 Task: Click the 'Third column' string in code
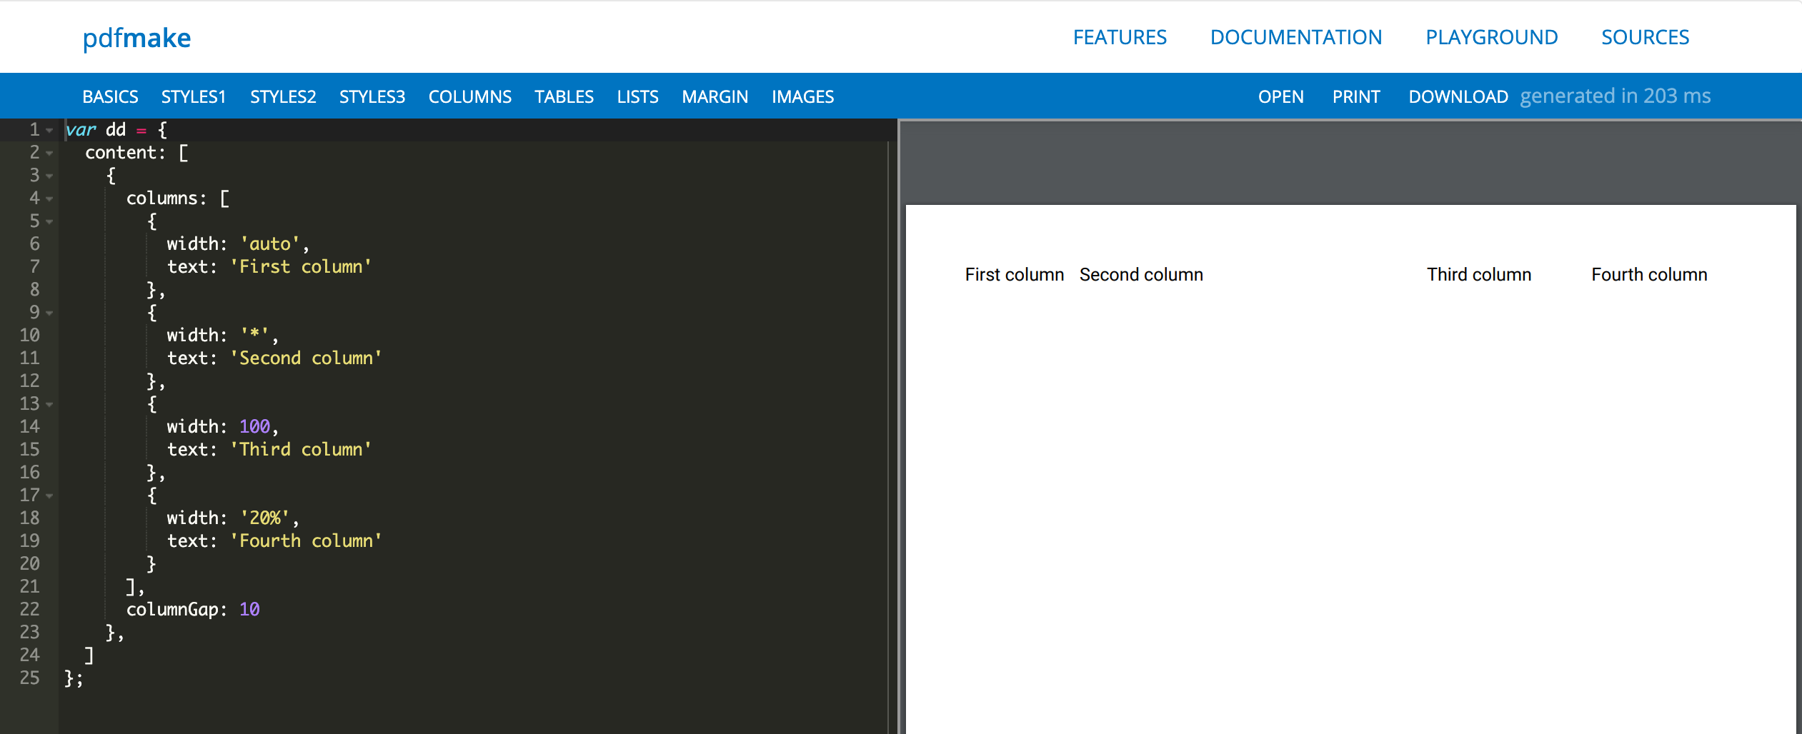click(300, 450)
